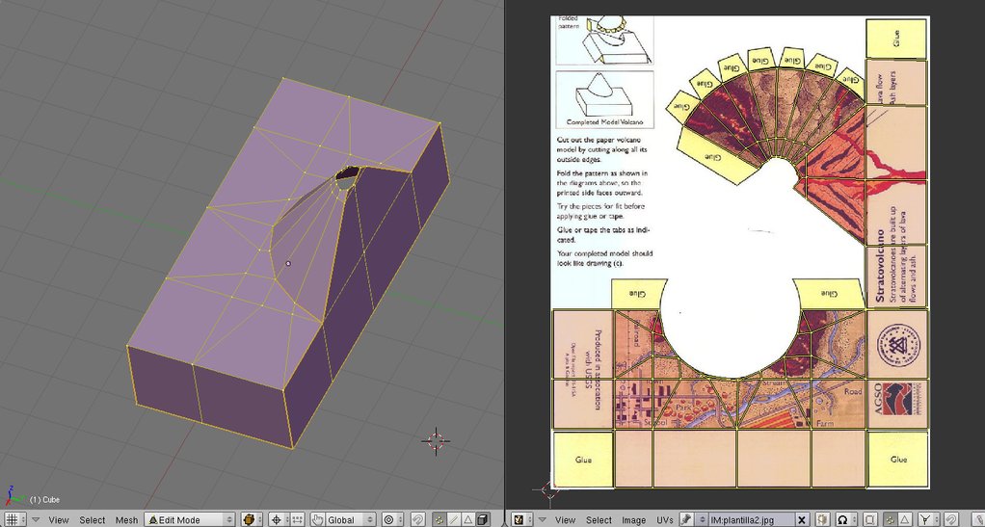Click the pack image icon
The image size is (985, 527).
[823, 519]
